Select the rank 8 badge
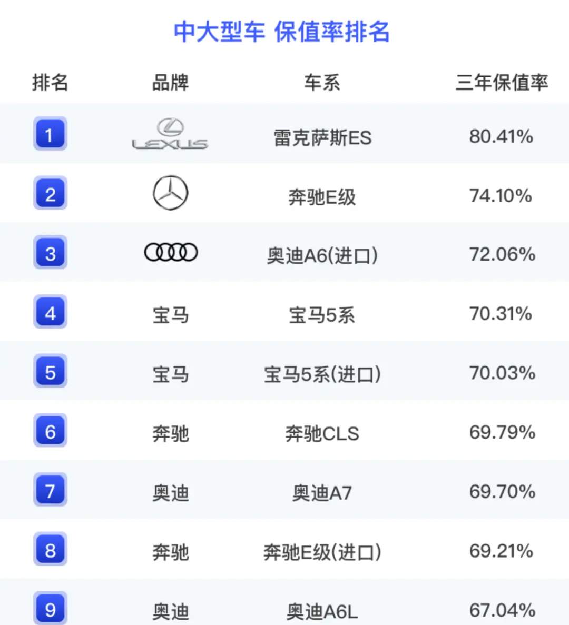The image size is (569, 625). [50, 549]
